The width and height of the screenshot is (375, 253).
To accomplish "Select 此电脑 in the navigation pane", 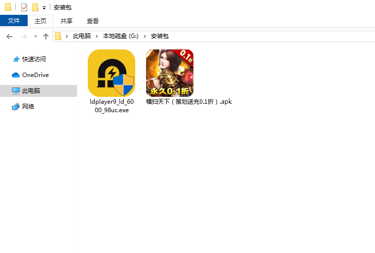I will coord(31,91).
